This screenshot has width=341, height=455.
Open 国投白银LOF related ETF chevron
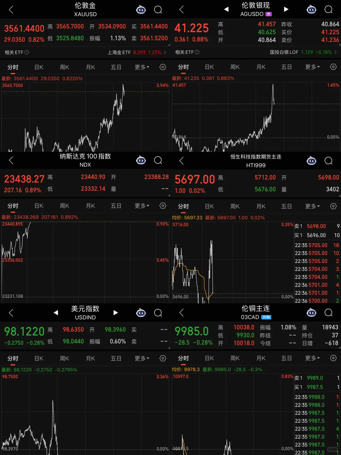click(335, 52)
